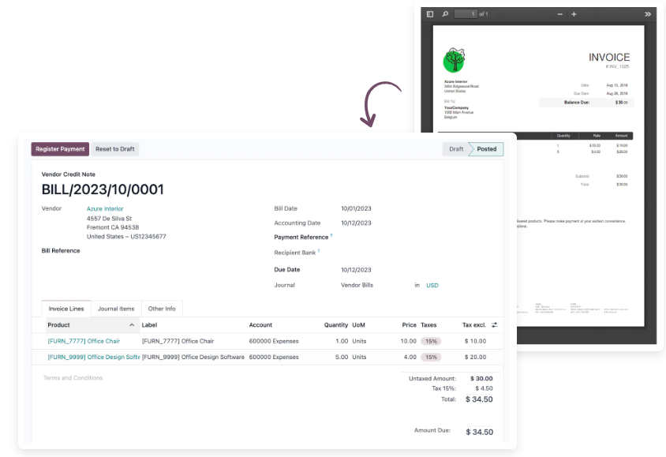
Task: Zoom out on the invoice preview
Action: click(561, 13)
